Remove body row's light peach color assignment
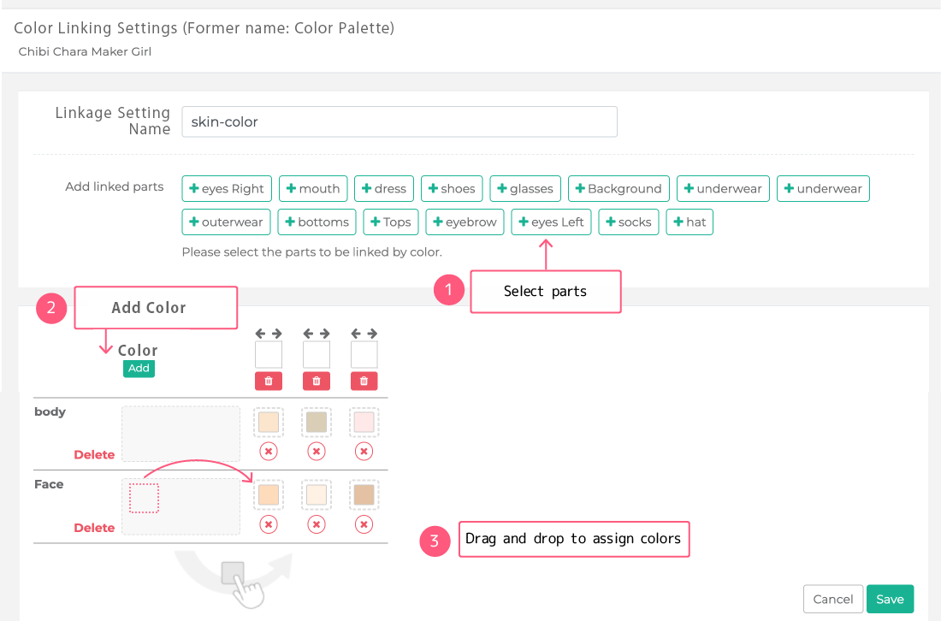This screenshot has height=621, width=941. [269, 451]
